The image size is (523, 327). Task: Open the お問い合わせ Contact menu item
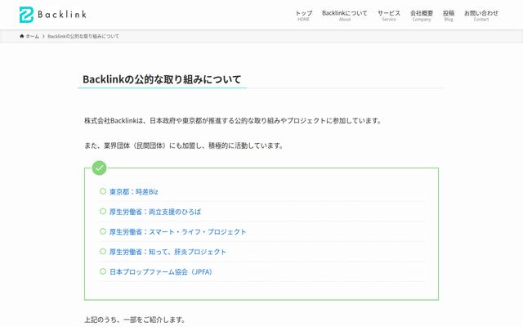point(481,16)
